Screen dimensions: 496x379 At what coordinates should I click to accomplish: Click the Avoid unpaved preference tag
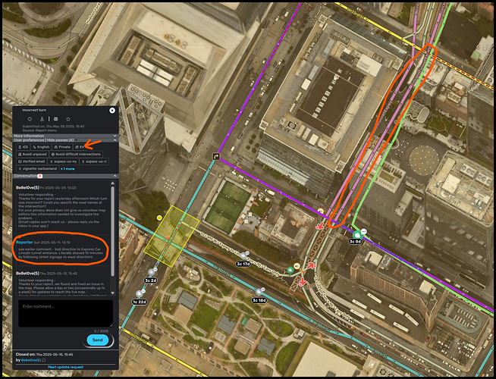(x=34, y=154)
